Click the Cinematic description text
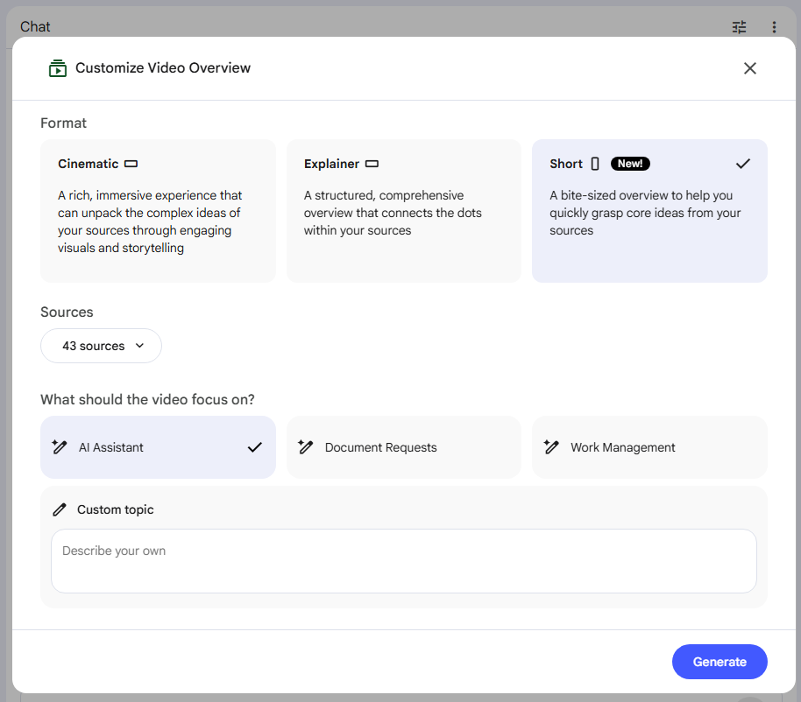 tap(150, 221)
